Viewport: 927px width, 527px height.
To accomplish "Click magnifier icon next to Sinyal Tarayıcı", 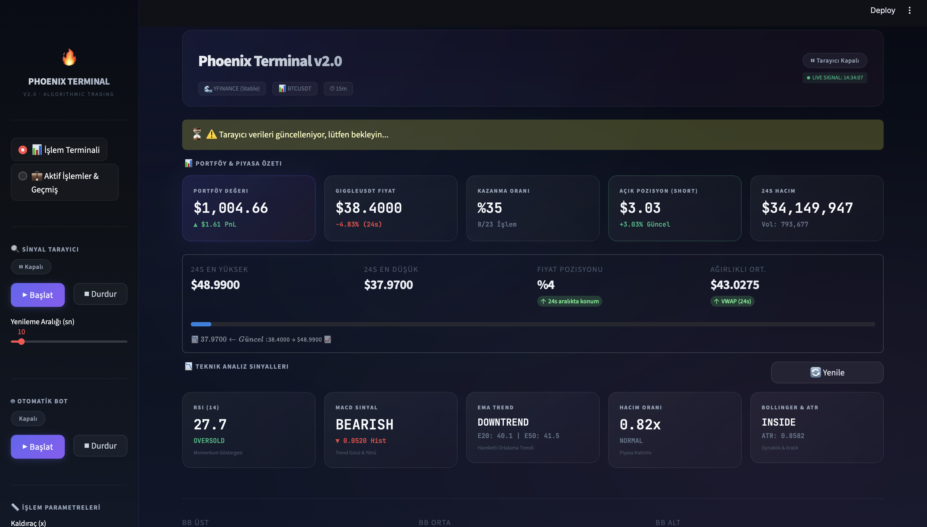I will [15, 249].
